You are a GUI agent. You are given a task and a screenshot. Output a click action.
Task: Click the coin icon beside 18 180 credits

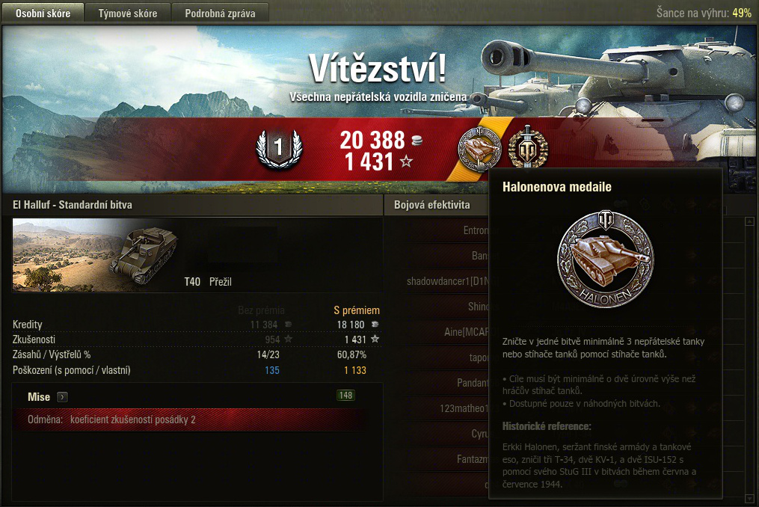[x=375, y=324]
